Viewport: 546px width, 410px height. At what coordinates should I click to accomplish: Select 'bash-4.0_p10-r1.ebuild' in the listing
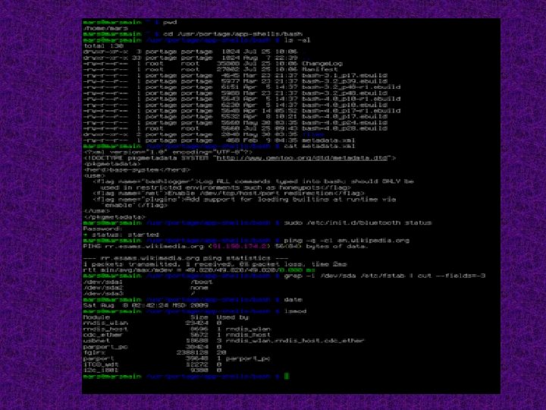coord(351,99)
